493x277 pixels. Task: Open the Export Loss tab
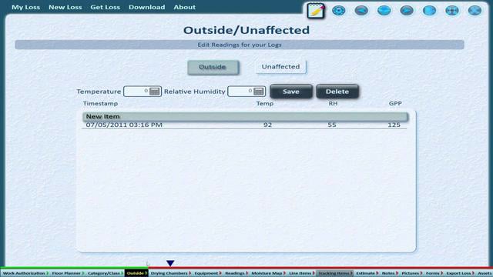(460, 273)
